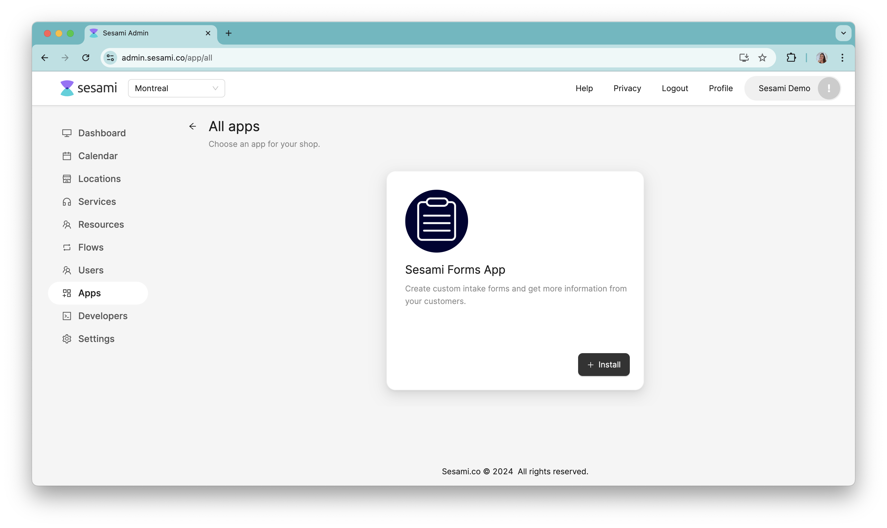Click 'Choose an app for your shop.' text
The width and height of the screenshot is (887, 528).
click(x=264, y=144)
